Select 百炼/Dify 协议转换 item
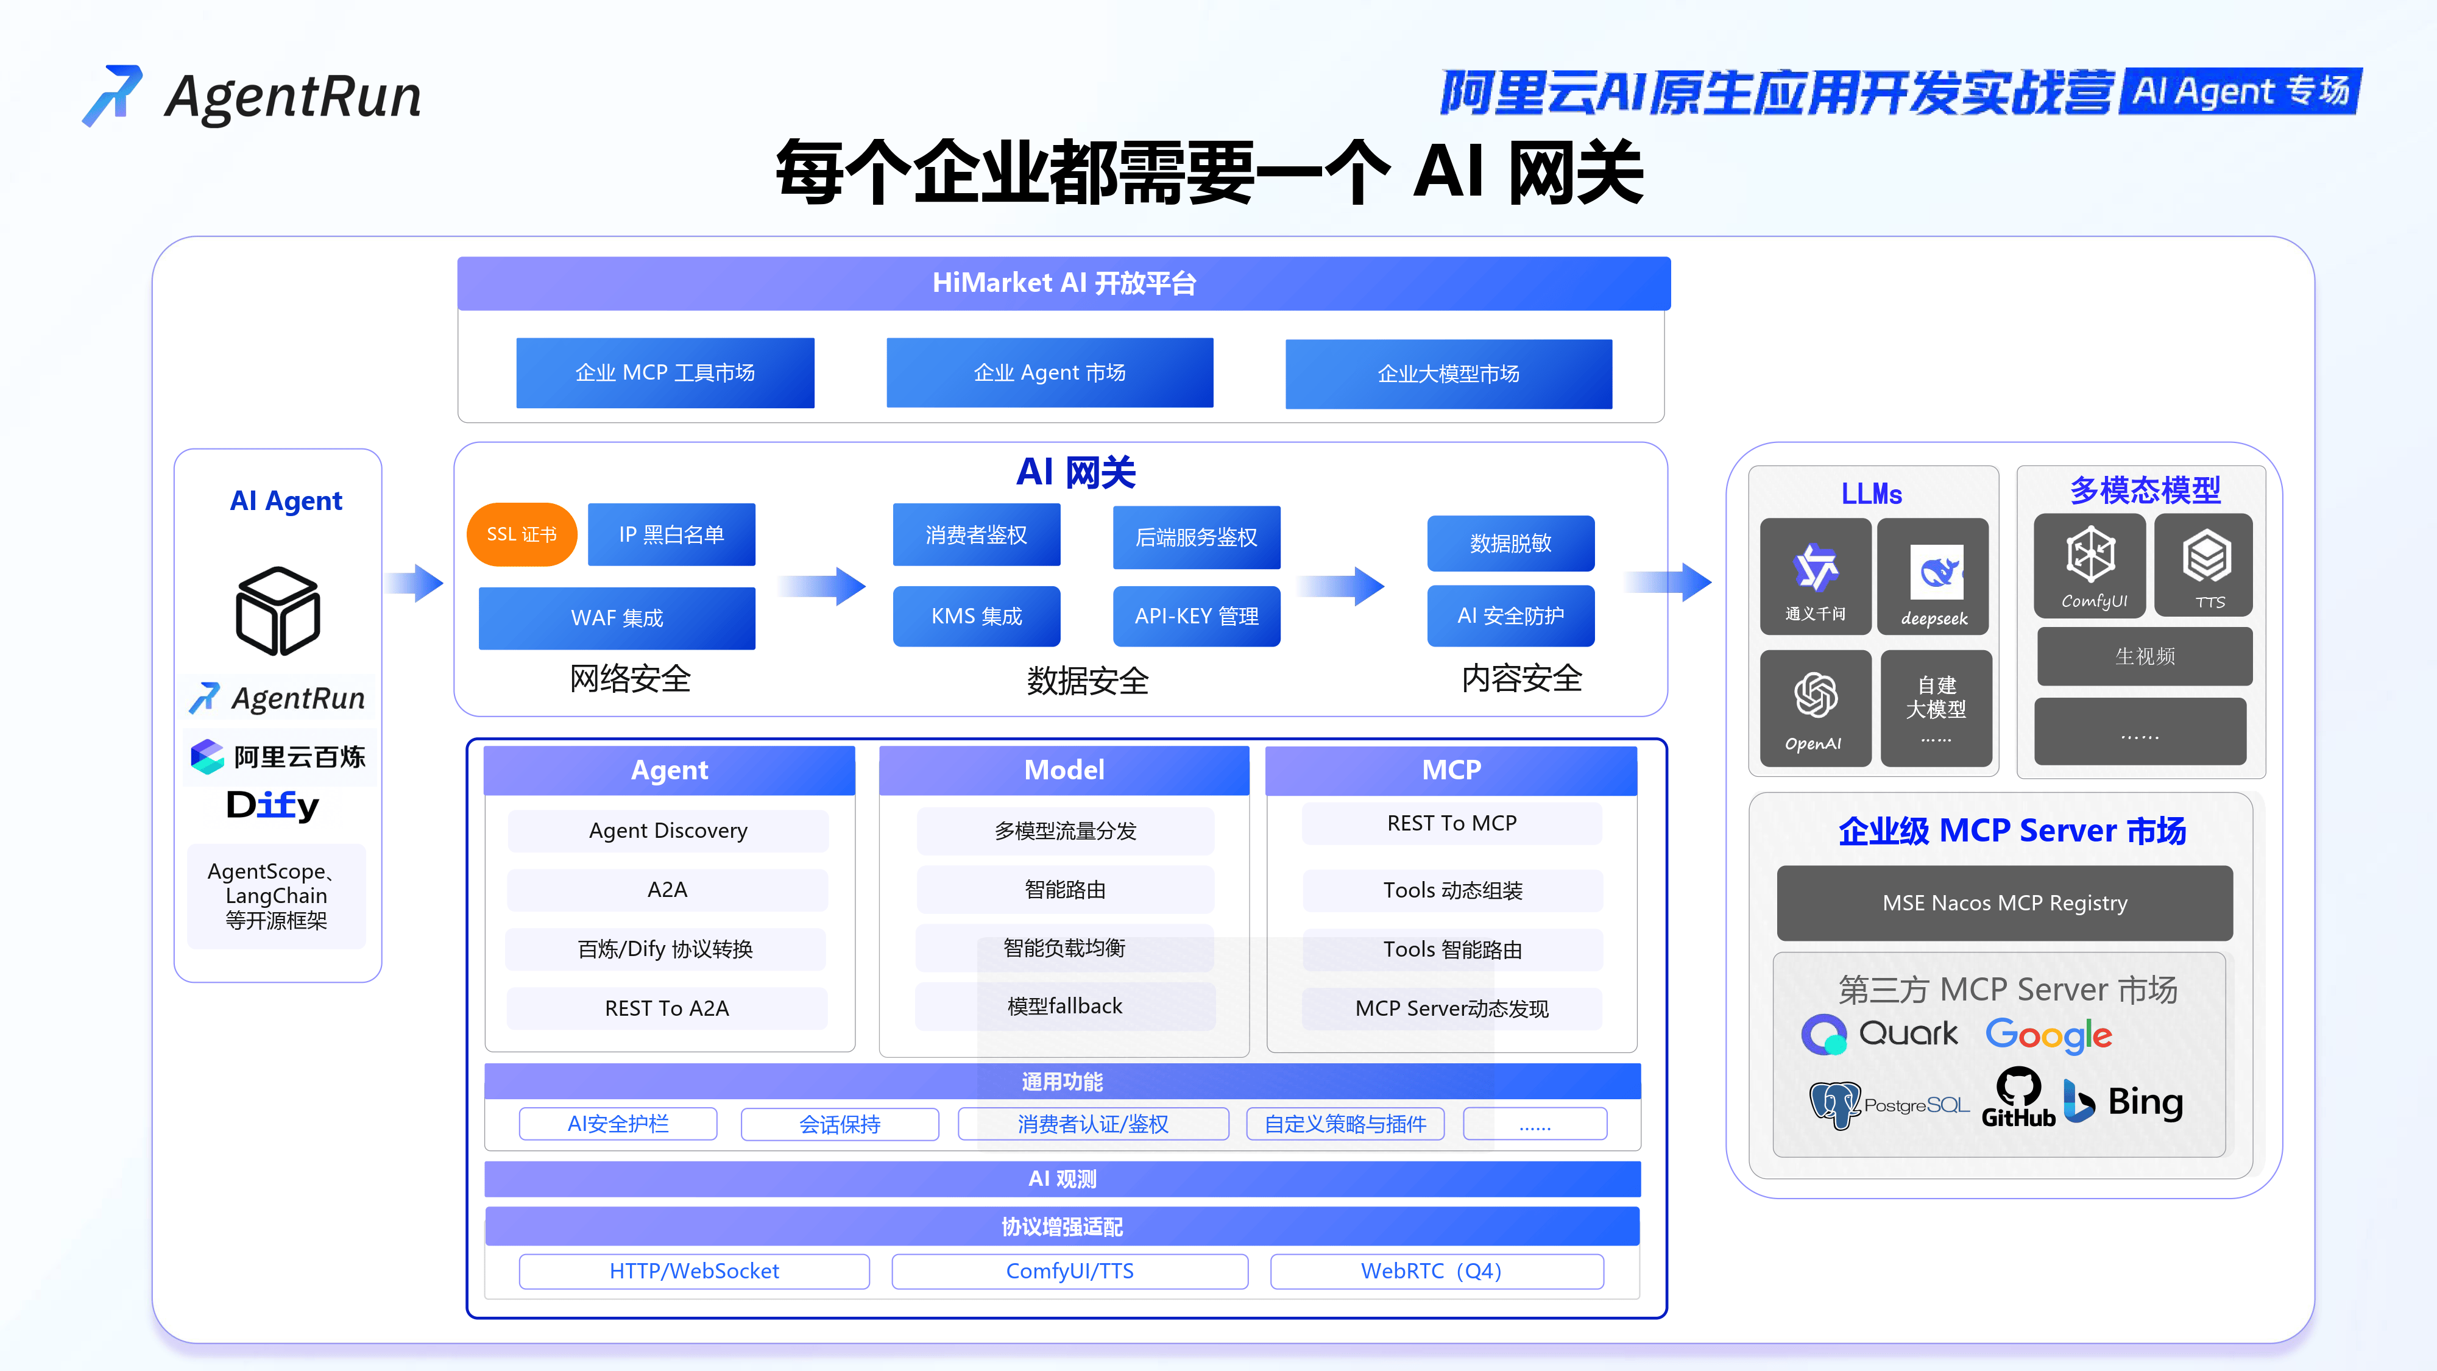The width and height of the screenshot is (2437, 1371). pos(665,949)
